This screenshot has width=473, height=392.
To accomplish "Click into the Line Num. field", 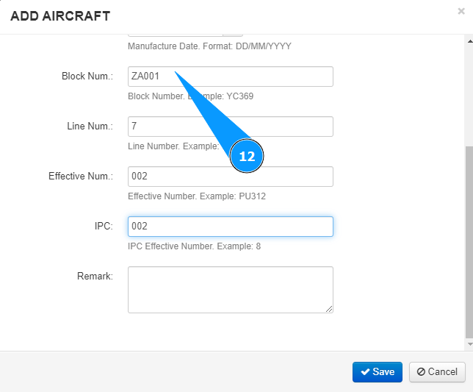I will click(x=230, y=126).
